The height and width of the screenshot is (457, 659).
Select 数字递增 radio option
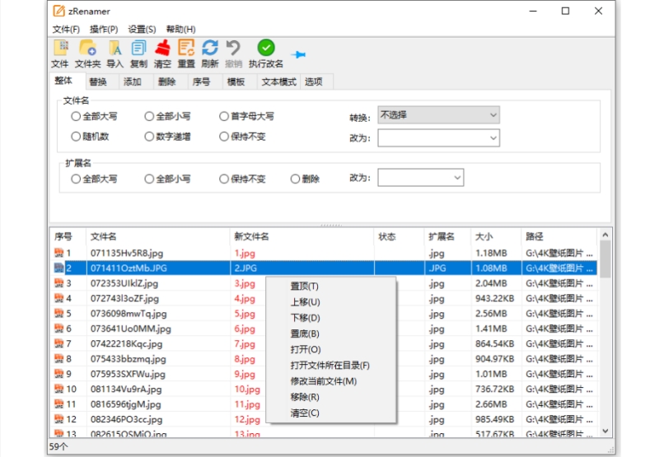click(x=149, y=137)
